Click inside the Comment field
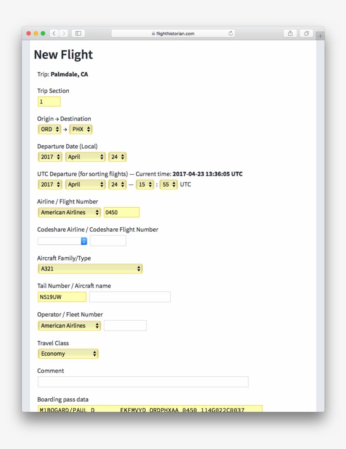 point(143,381)
